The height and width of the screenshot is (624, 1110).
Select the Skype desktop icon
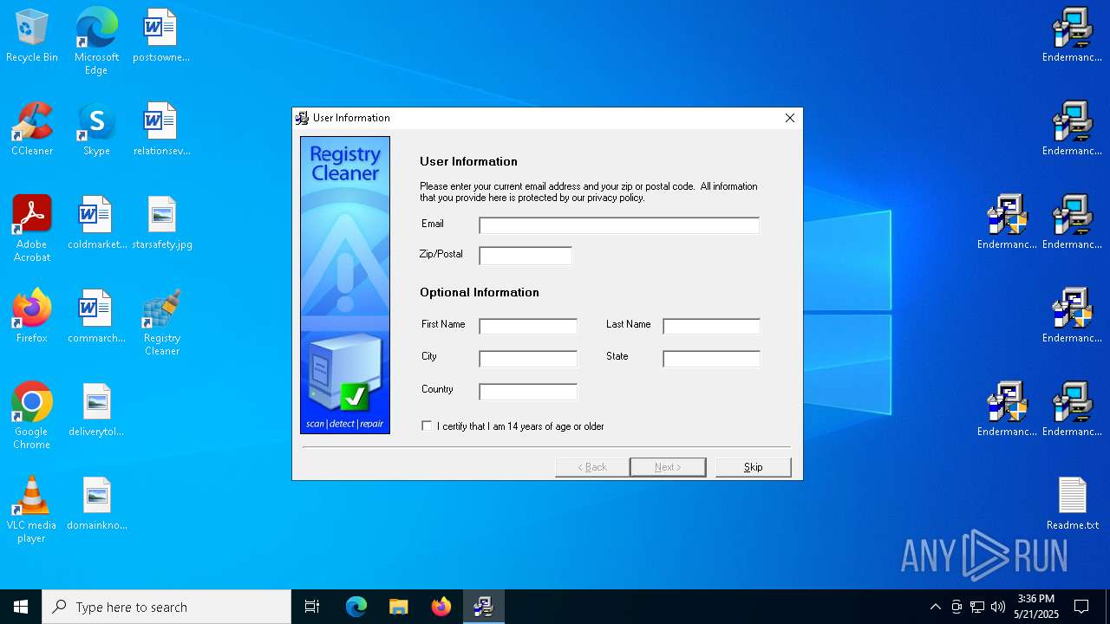point(96,130)
